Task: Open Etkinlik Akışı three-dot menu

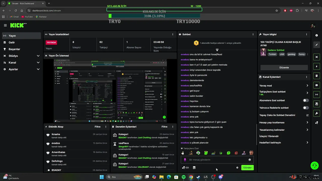Action: point(106,127)
